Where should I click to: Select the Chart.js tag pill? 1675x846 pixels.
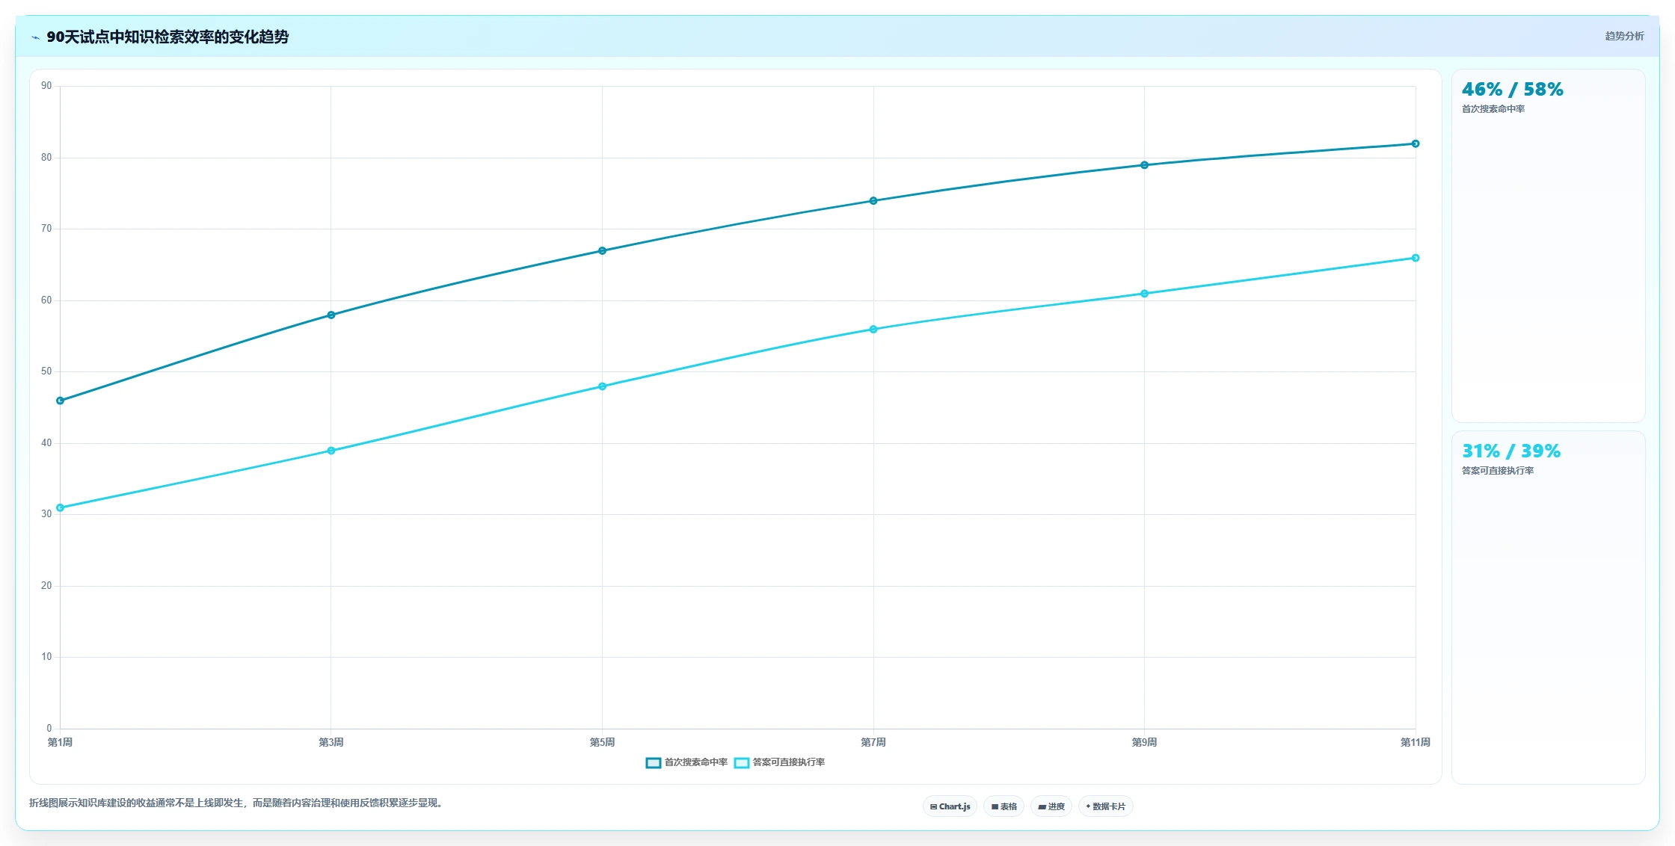pos(950,806)
